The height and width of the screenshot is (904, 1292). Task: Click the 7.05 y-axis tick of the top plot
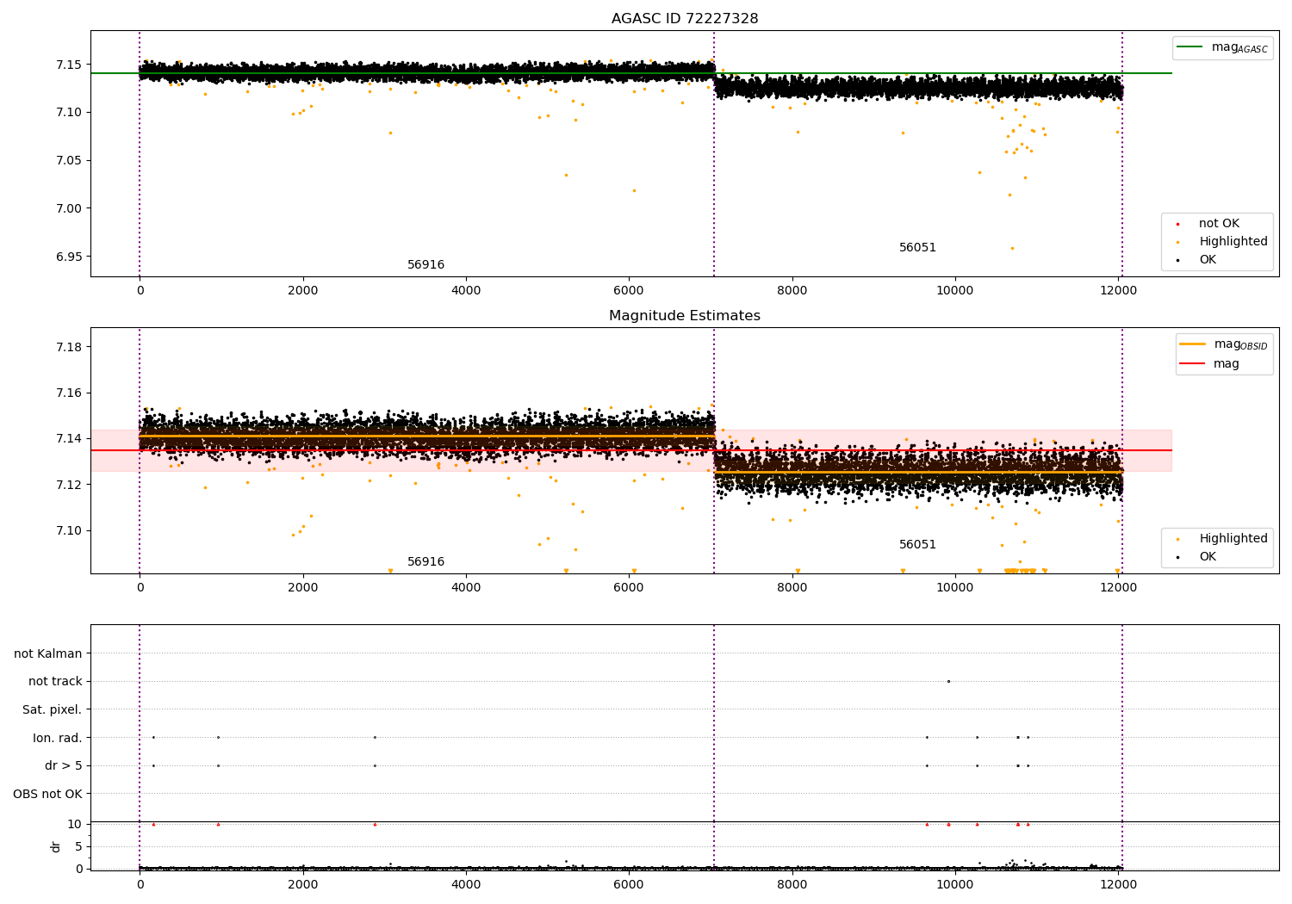(x=70, y=160)
